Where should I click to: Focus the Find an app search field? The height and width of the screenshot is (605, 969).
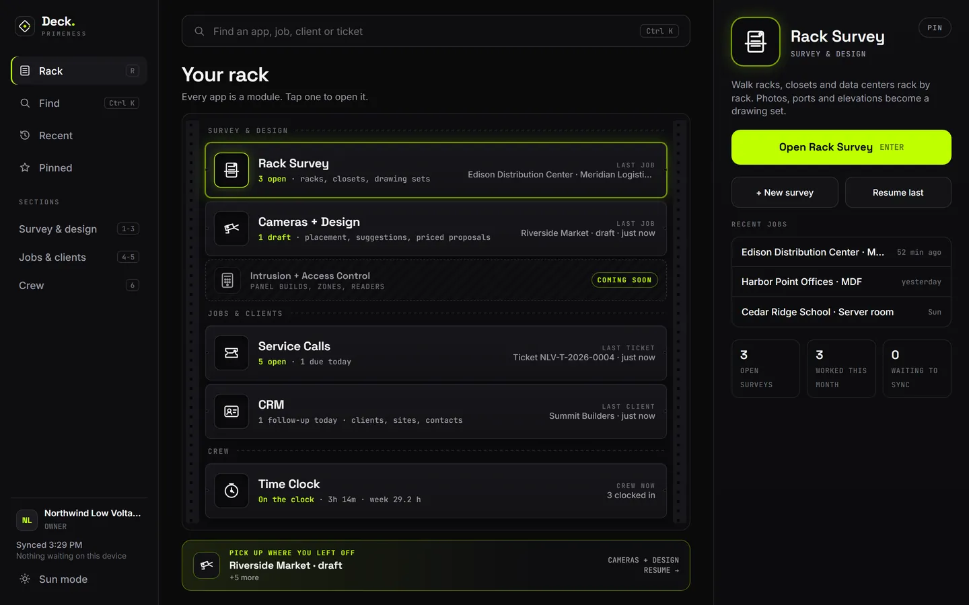pos(435,31)
